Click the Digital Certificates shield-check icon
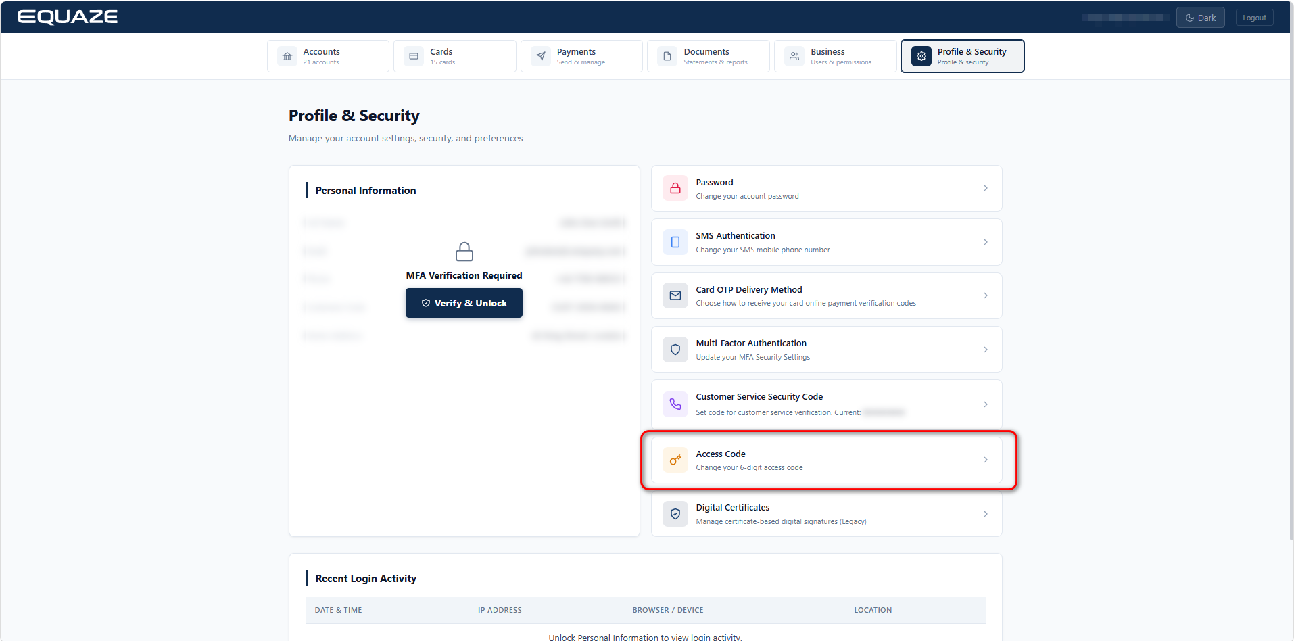1296x641 pixels. pos(675,514)
